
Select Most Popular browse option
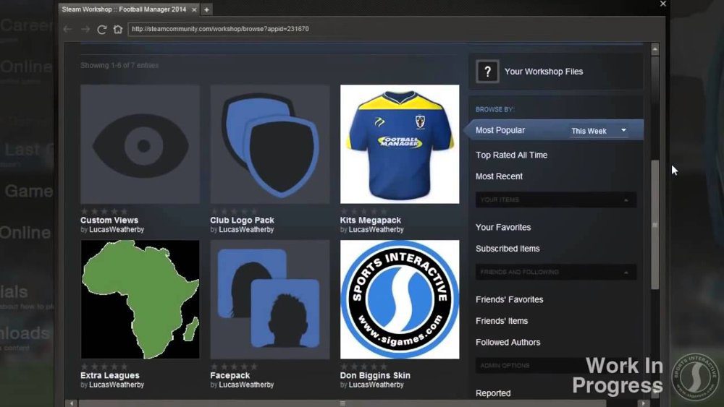[500, 130]
